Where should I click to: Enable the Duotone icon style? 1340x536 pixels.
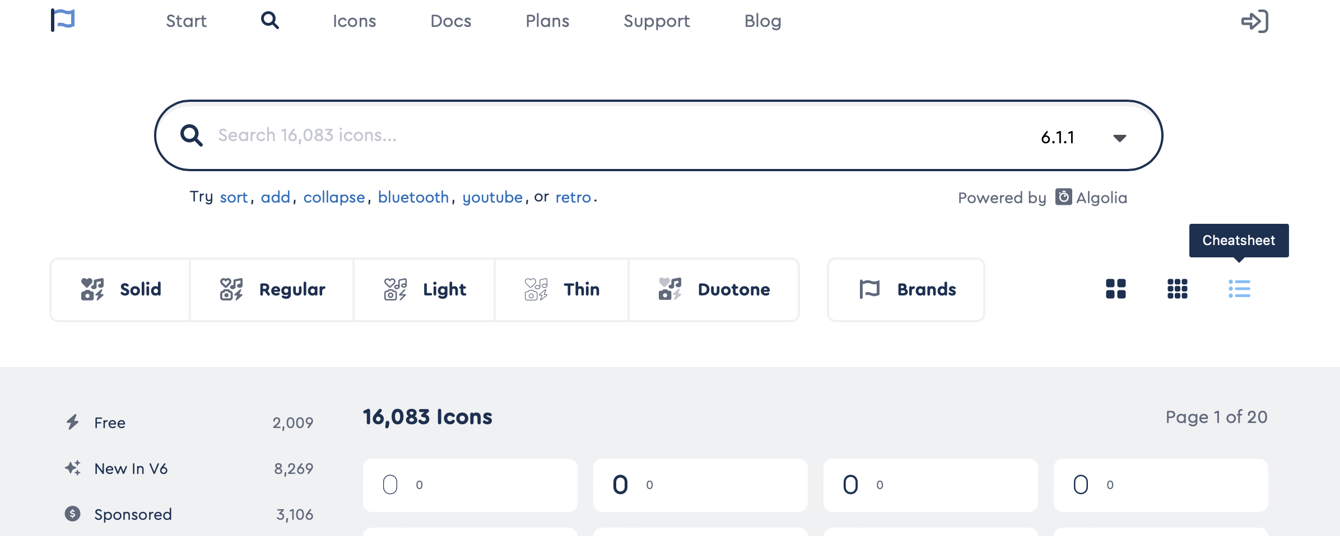coord(714,289)
